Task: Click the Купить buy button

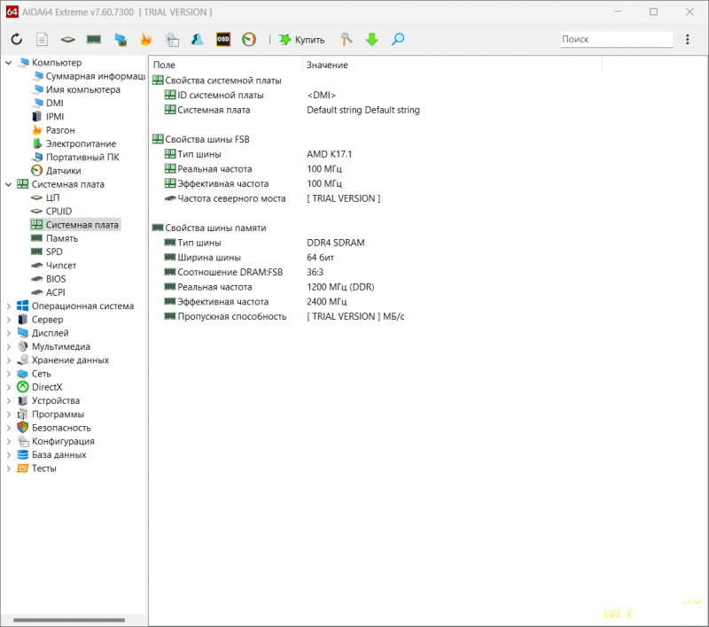Action: pyautogui.click(x=301, y=40)
